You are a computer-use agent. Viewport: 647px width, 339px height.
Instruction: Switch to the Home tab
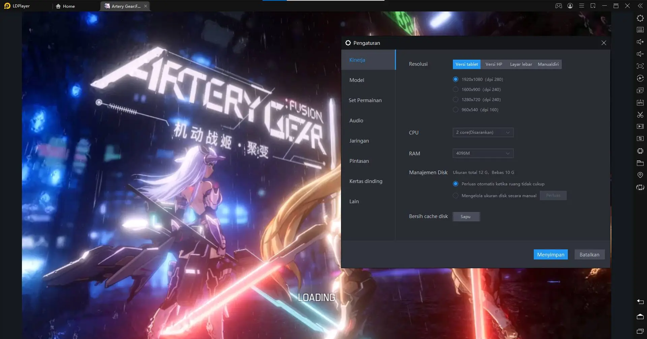pyautogui.click(x=66, y=6)
